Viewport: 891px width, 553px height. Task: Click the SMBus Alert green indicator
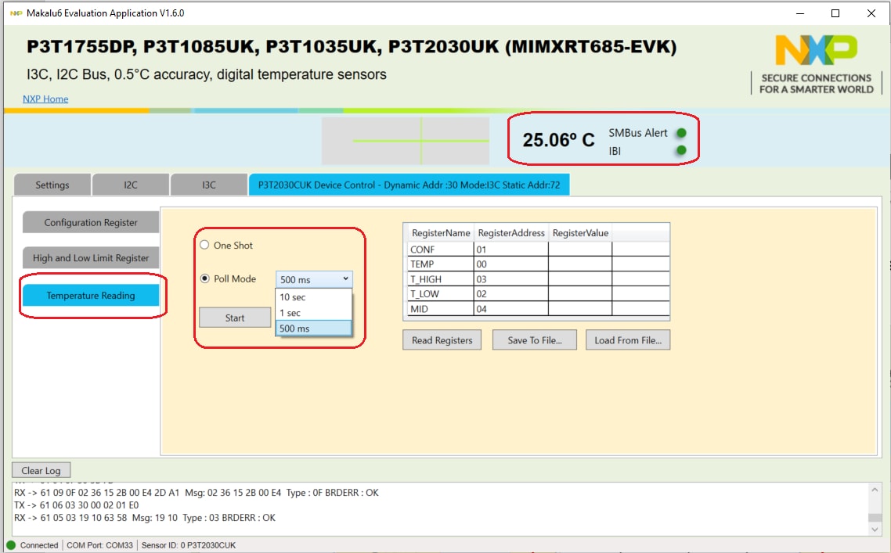[681, 133]
